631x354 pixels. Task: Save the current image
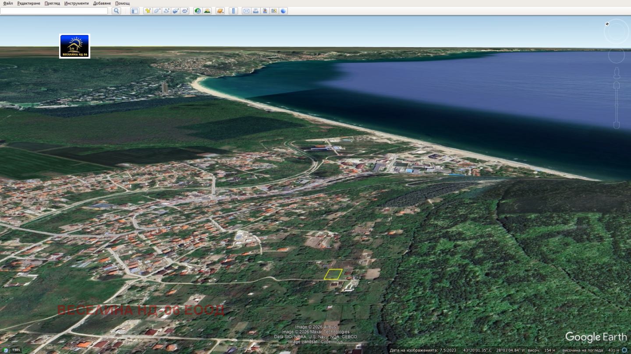tap(265, 11)
